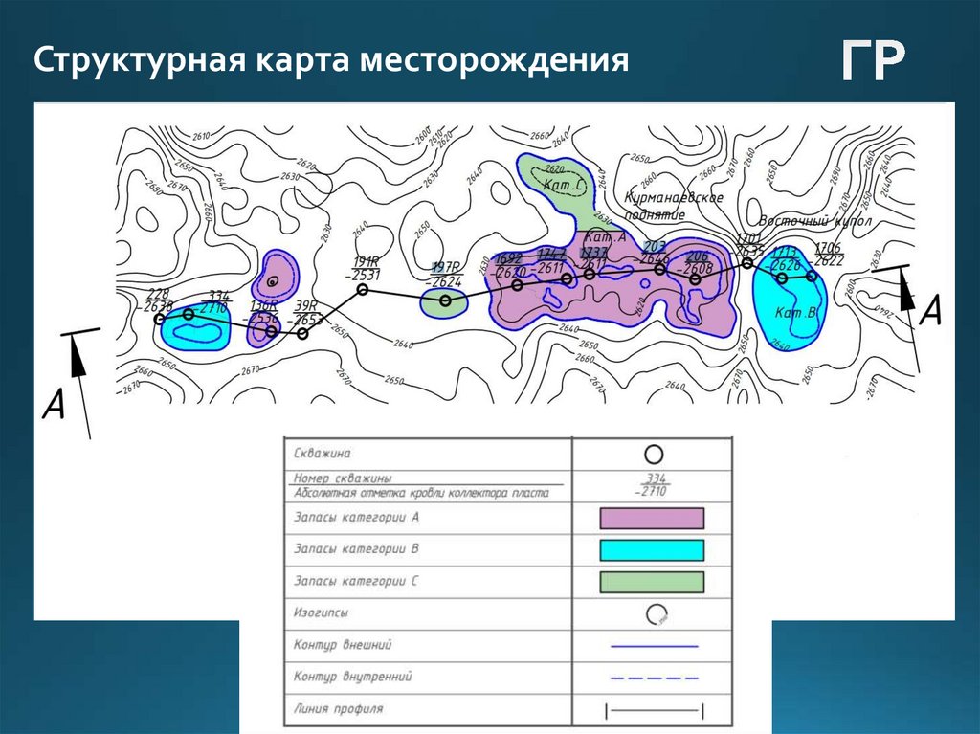This screenshot has width=980, height=734.
Task: Click the 'Кат.А' label on the map
Action: click(605, 237)
